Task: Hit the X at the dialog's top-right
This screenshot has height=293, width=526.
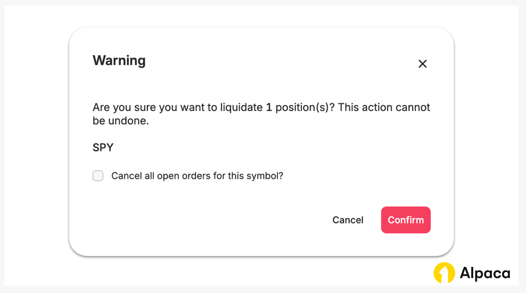Action: click(422, 64)
